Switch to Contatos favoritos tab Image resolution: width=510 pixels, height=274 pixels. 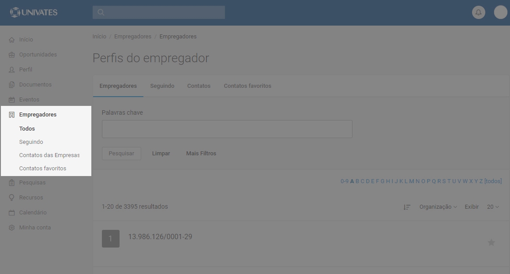[x=247, y=86]
